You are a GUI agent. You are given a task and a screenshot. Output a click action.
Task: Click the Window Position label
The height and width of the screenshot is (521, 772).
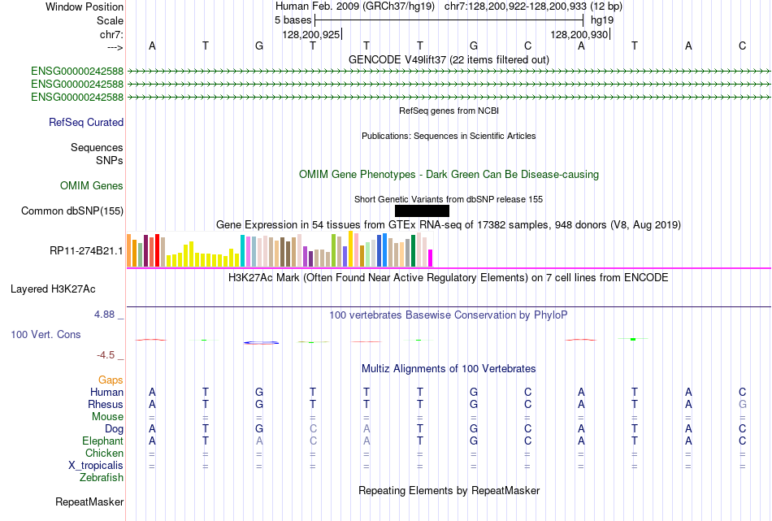pyautogui.click(x=85, y=7)
